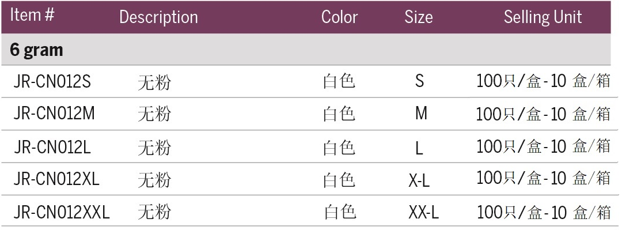622x230 pixels.
Task: Click 无粉 description in JR-CN012S row
Action: (154, 82)
